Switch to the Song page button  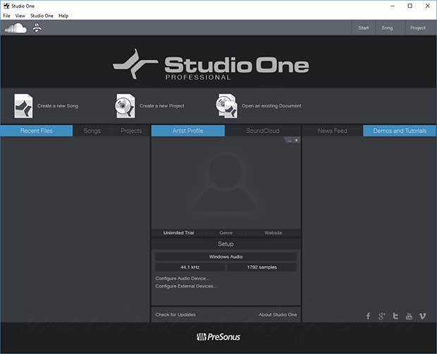click(387, 28)
